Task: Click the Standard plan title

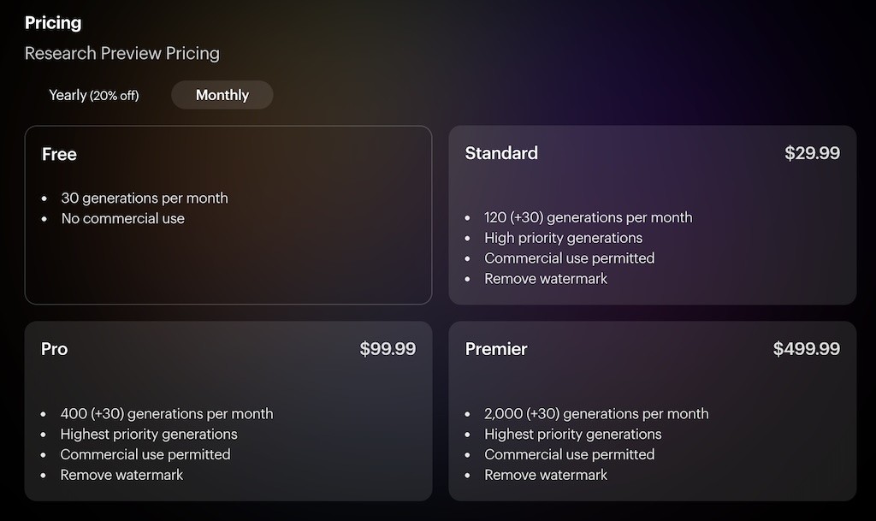Action: [501, 153]
